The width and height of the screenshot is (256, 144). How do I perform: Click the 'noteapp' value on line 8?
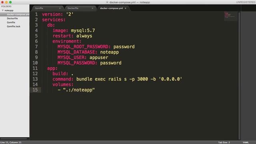[109, 52]
